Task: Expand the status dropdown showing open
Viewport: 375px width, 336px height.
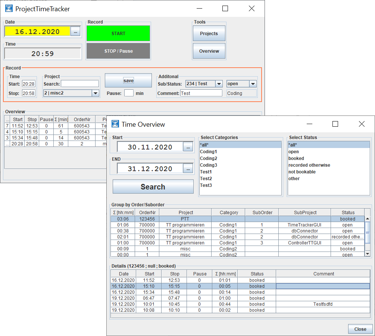Action: 253,84
